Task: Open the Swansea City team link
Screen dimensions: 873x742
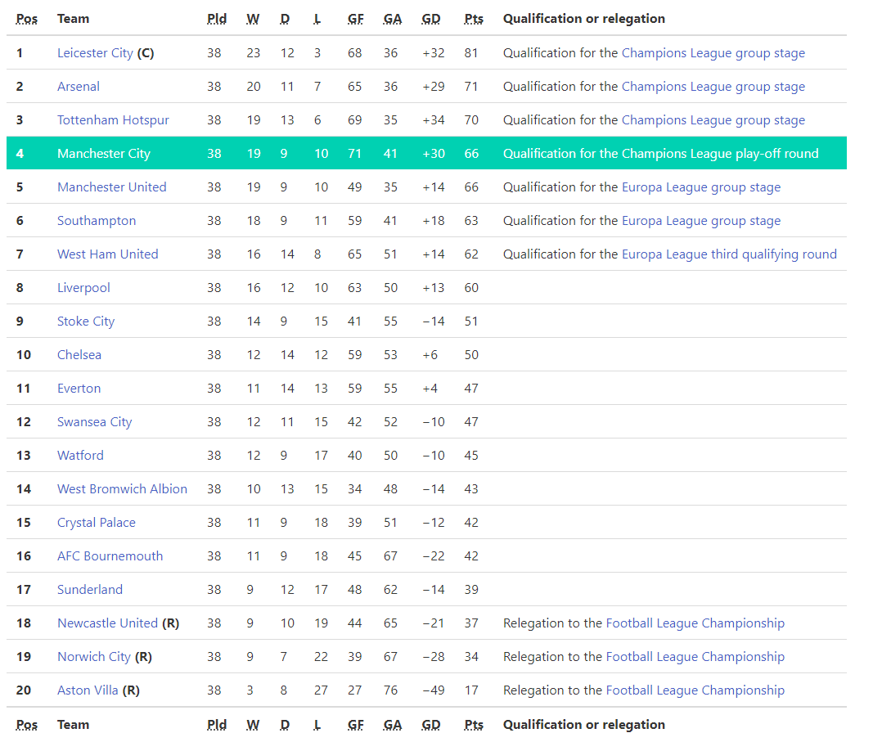Action: pos(95,422)
